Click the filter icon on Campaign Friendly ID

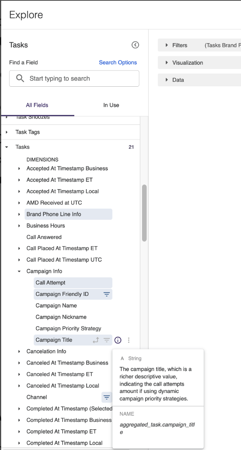[107, 294]
